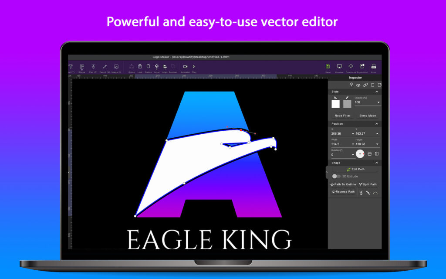446x279 pixels.
Task: Click the Reverse Path button
Action: tap(343, 192)
